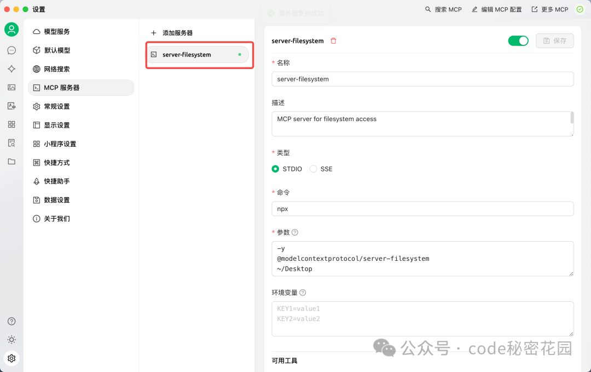
Task: Open help via the question mark icon
Action: pyautogui.click(x=11, y=321)
